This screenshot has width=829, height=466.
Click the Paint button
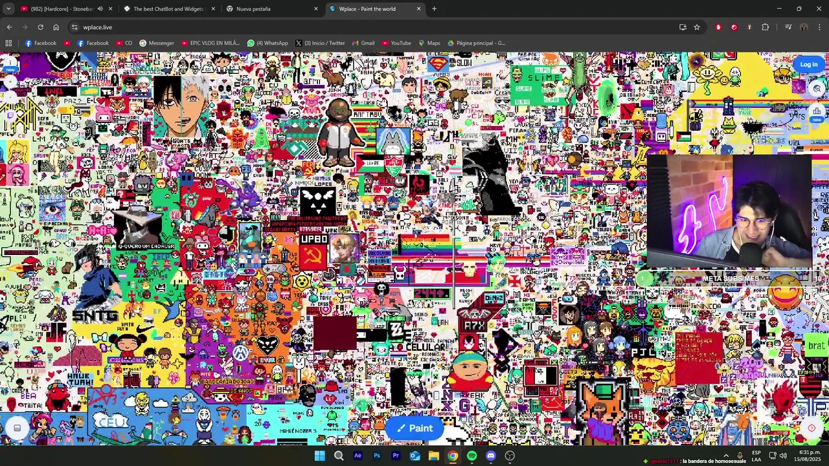coord(414,428)
